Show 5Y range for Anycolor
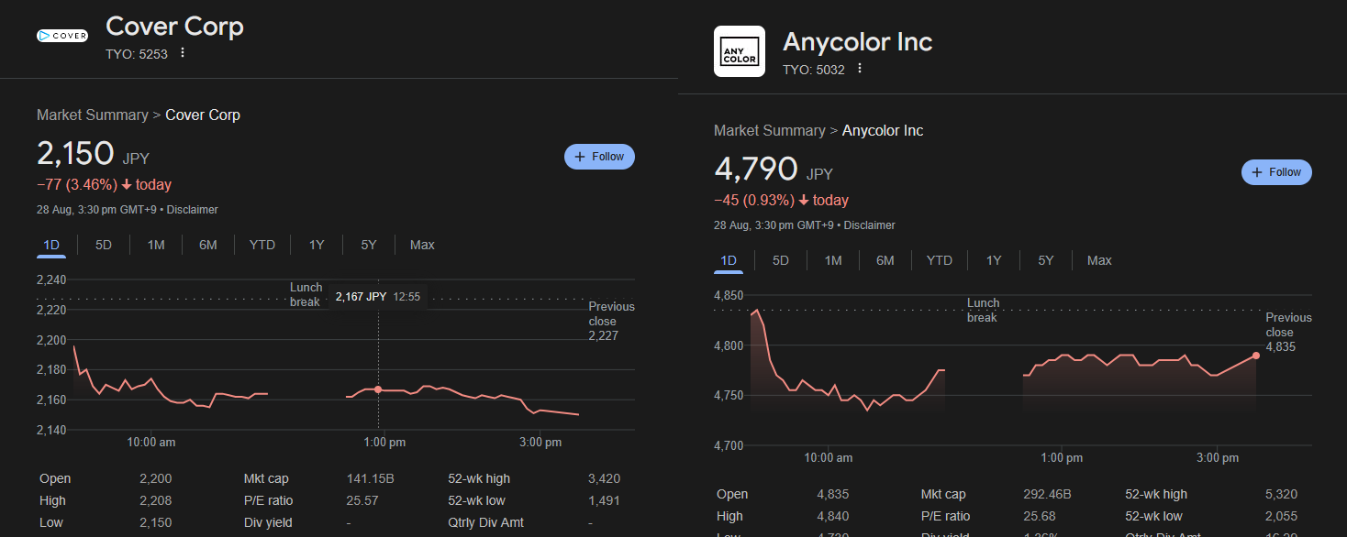This screenshot has height=537, width=1347. point(1046,260)
